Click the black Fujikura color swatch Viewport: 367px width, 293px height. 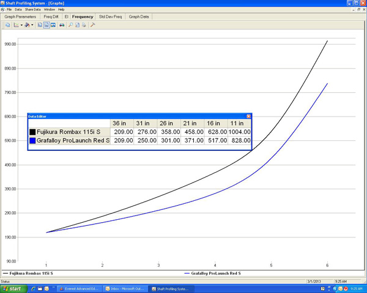[x=32, y=132]
